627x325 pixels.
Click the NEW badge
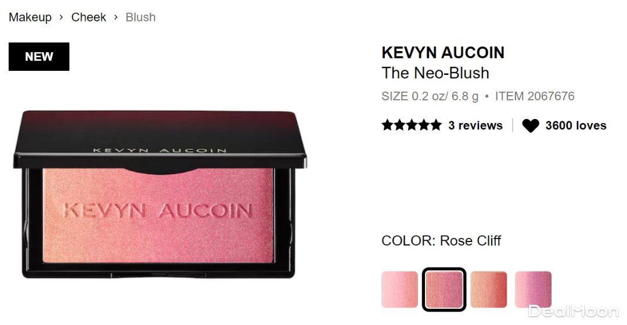coord(39,56)
